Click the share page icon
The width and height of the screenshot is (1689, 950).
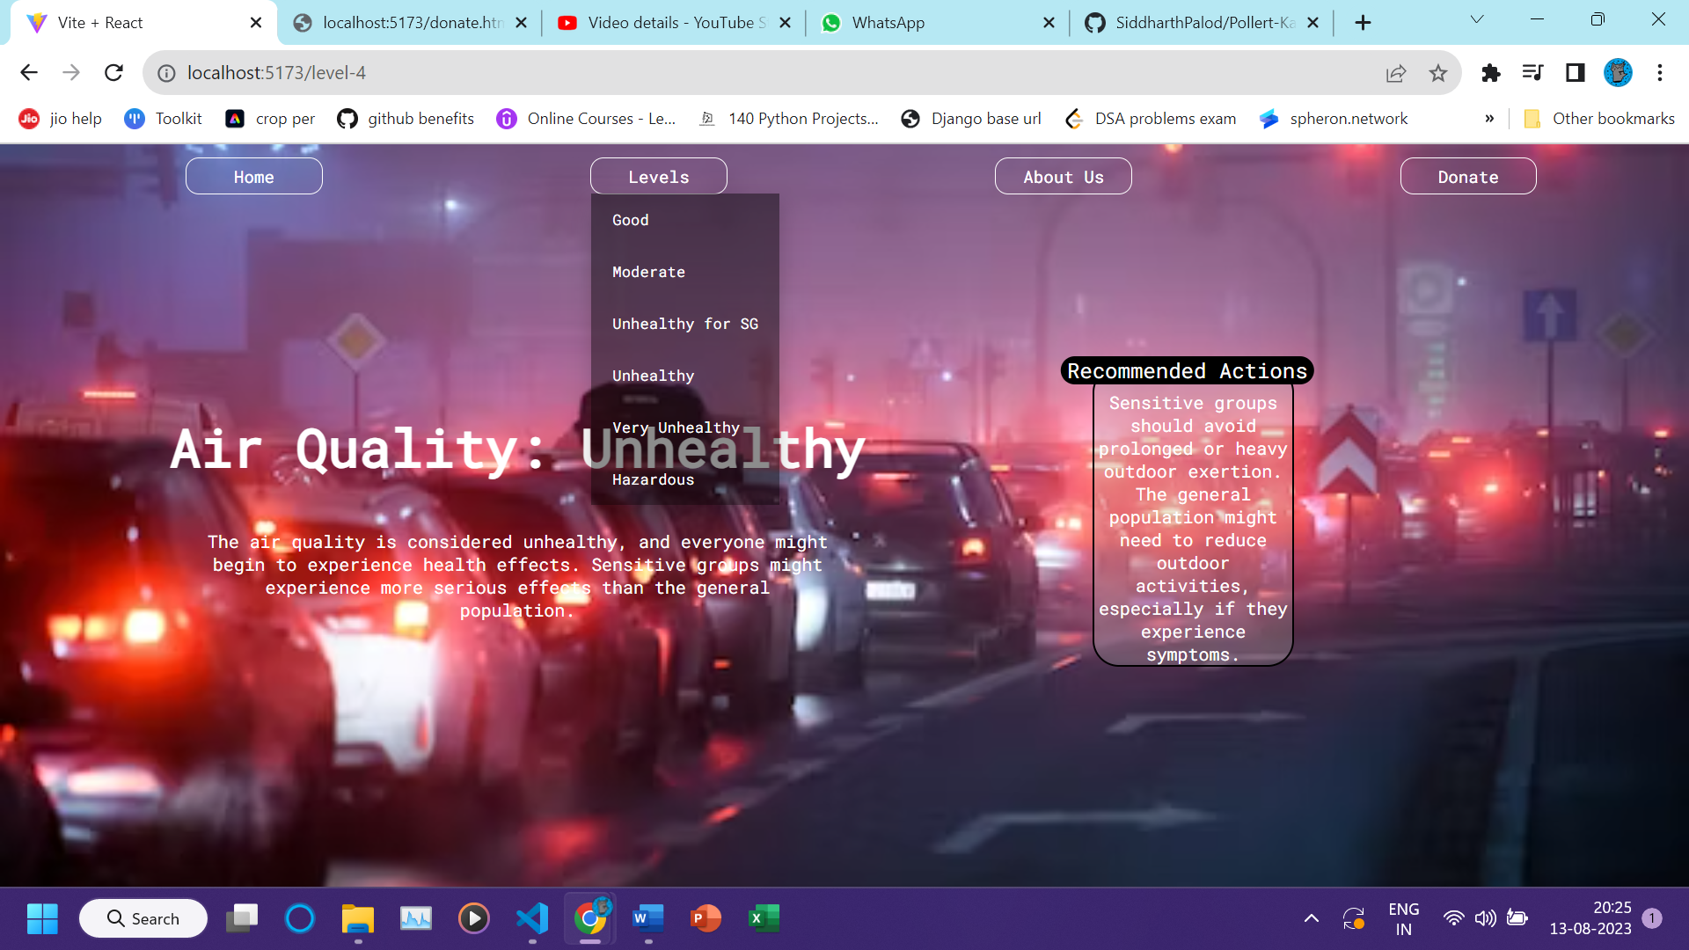coord(1396,73)
